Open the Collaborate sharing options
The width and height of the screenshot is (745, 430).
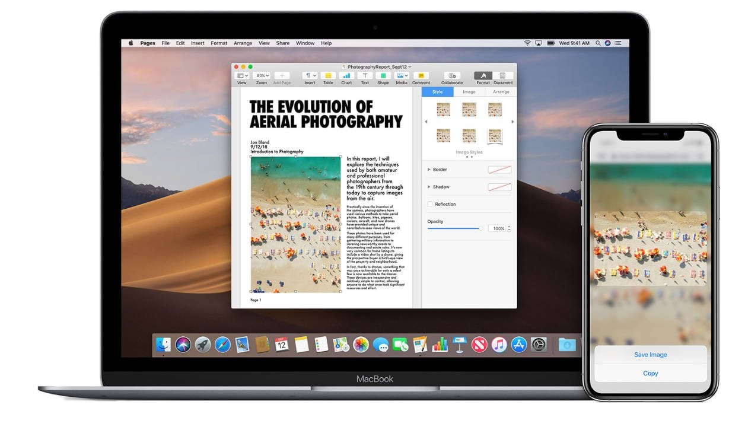pyautogui.click(x=452, y=76)
